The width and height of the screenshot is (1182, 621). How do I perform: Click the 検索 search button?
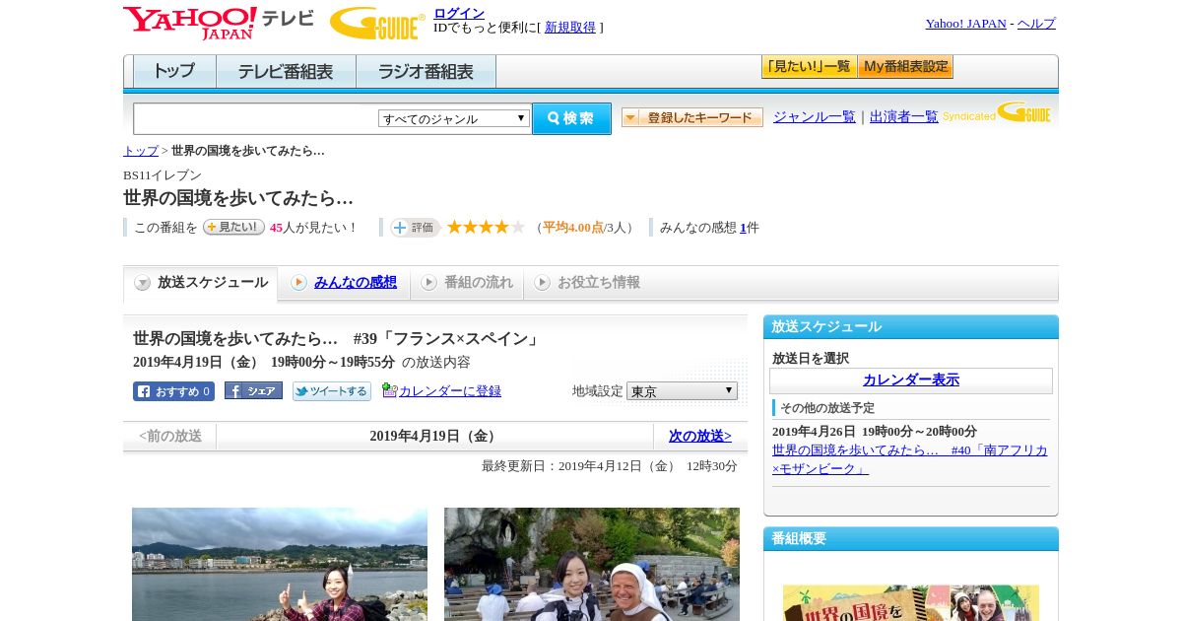coord(571,118)
